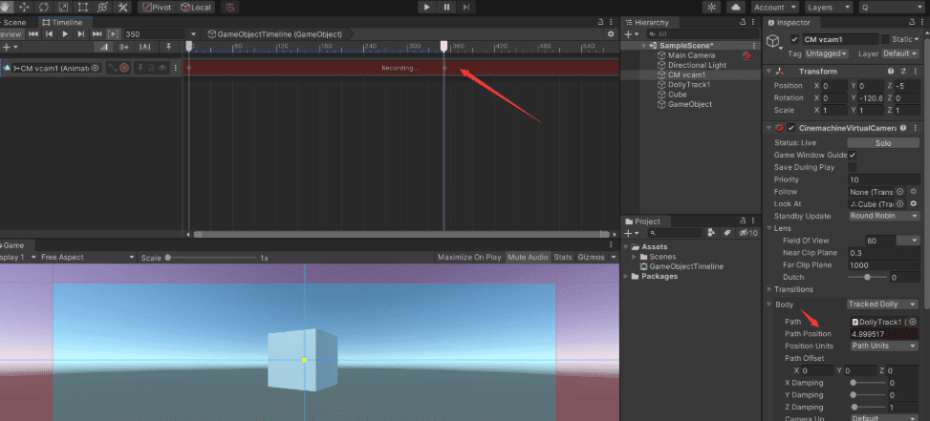The height and width of the screenshot is (421, 930).
Task: Jump to the start of the Timeline
Action: click(x=33, y=33)
